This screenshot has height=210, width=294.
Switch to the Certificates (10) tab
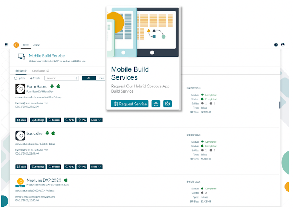coord(40,70)
